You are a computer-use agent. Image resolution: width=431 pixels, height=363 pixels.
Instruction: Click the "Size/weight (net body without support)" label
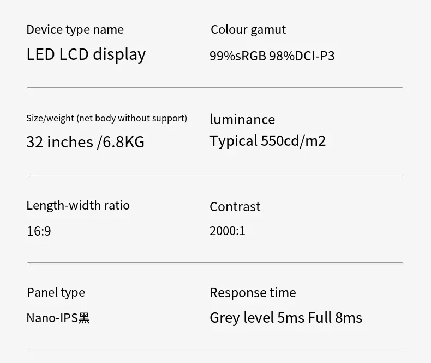pos(106,118)
